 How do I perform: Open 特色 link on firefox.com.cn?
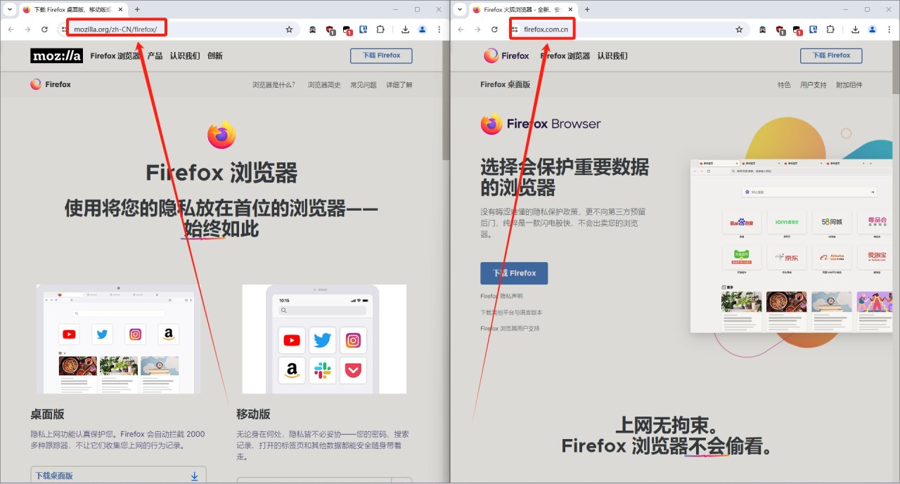coord(784,85)
